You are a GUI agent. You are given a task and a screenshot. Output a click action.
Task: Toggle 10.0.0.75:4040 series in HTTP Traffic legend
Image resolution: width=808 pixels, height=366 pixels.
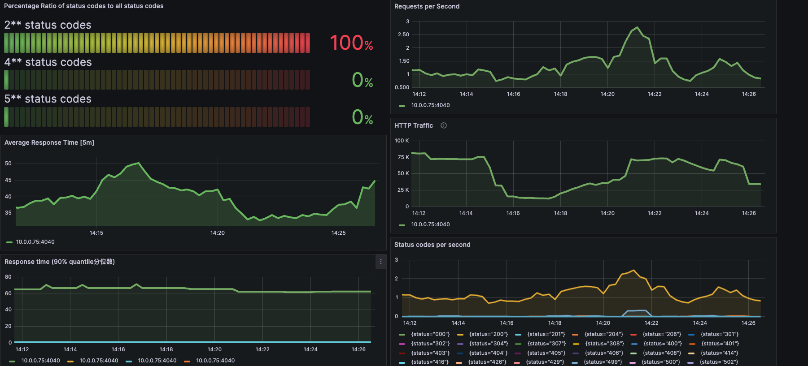point(430,224)
